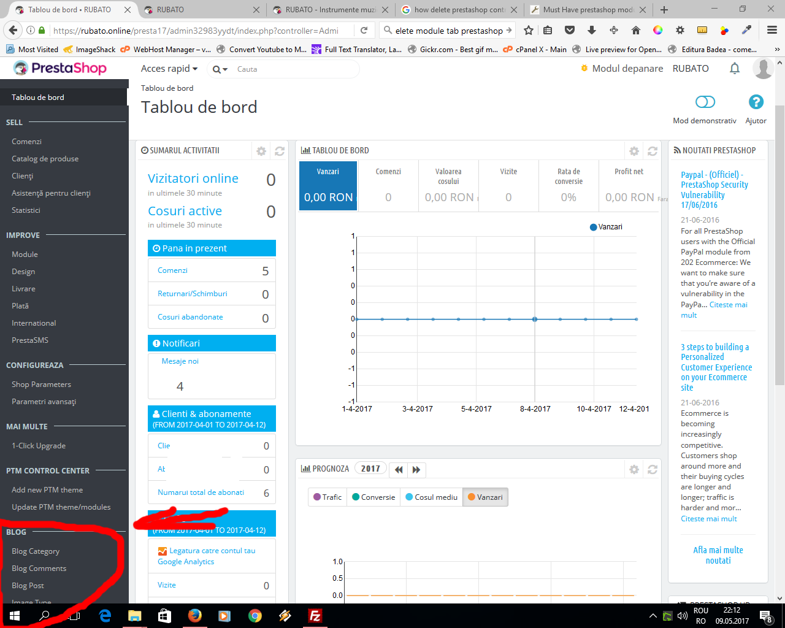
Task: Show more bookmarks toolbar items
Action: point(778,50)
